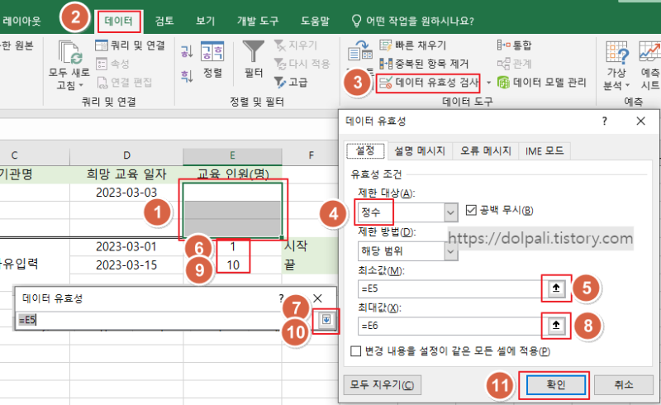661x405 pixels.
Task: Click the 최대값 input field
Action: click(452, 326)
